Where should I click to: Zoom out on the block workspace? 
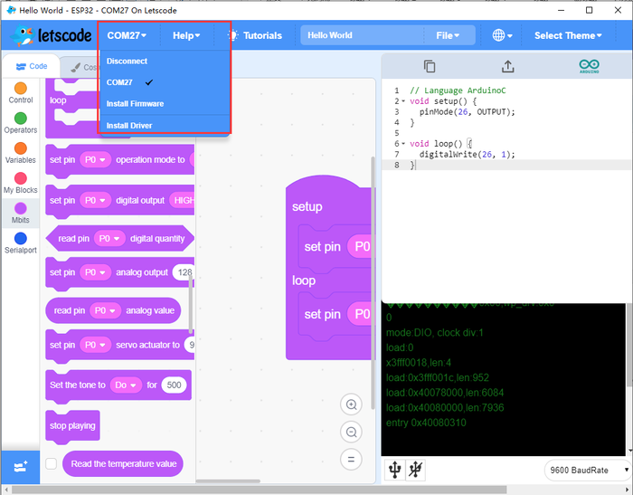click(x=351, y=432)
